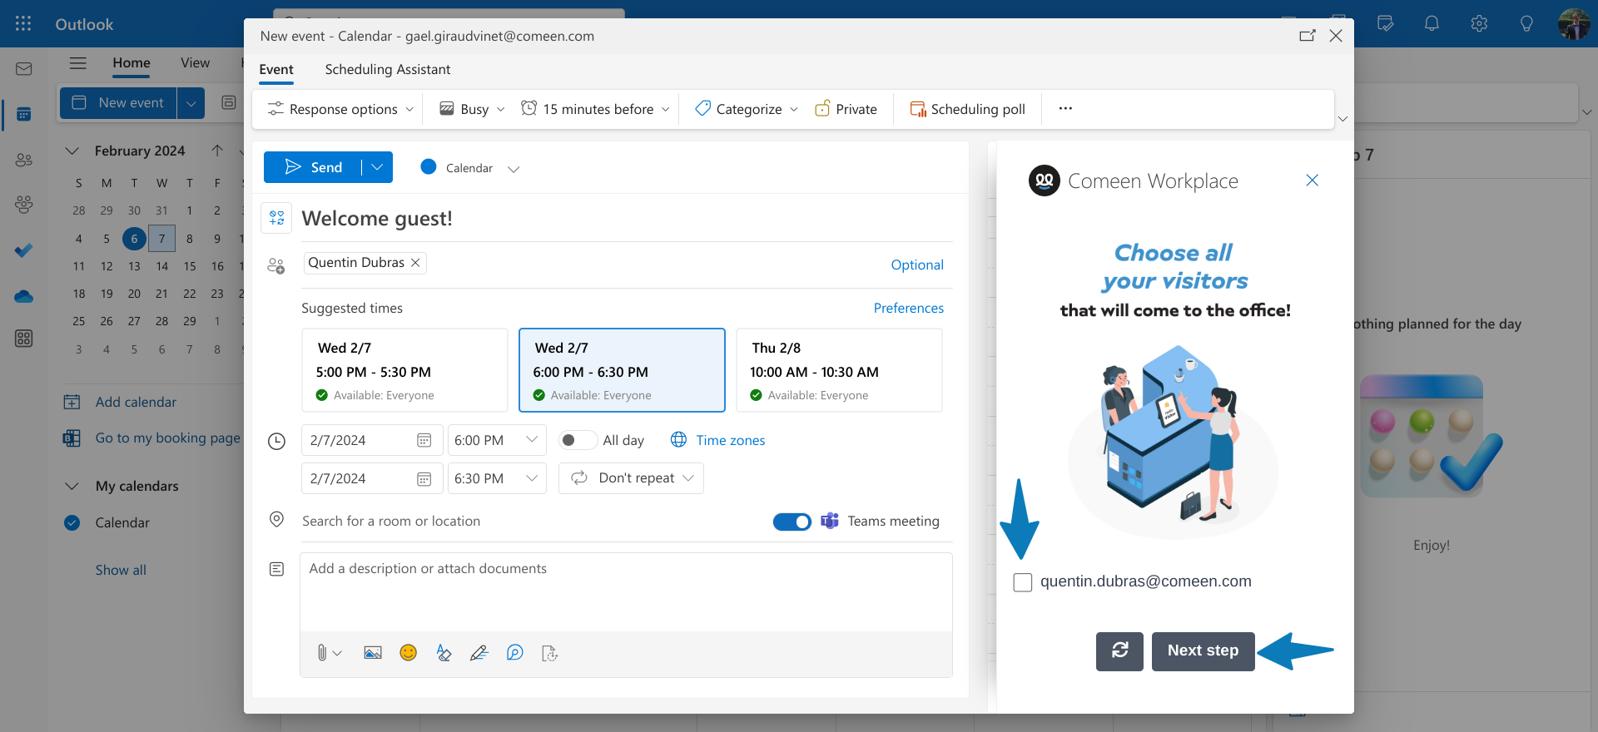
Task: Open Scheduling poll
Action: click(x=967, y=109)
